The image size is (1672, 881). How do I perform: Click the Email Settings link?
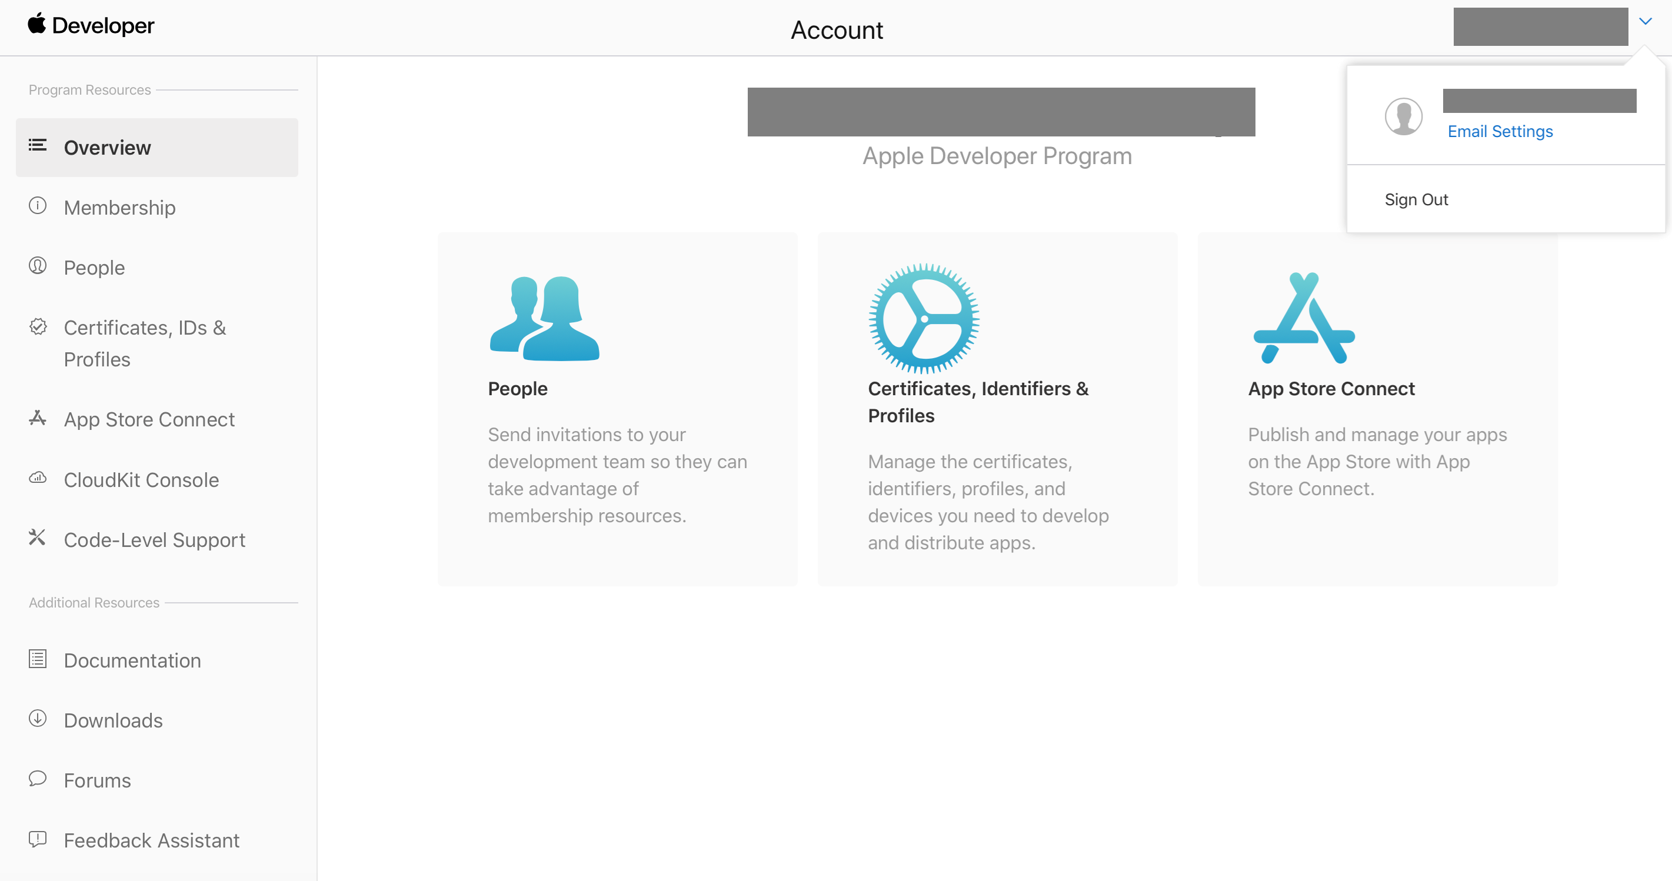click(x=1500, y=132)
